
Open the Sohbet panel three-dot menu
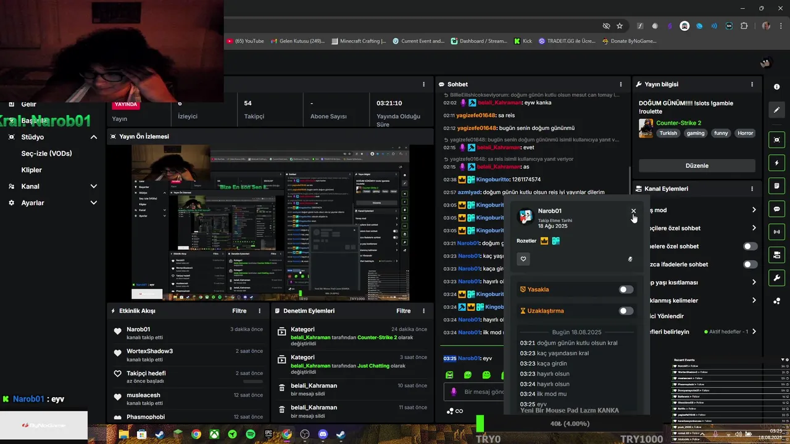pos(621,84)
